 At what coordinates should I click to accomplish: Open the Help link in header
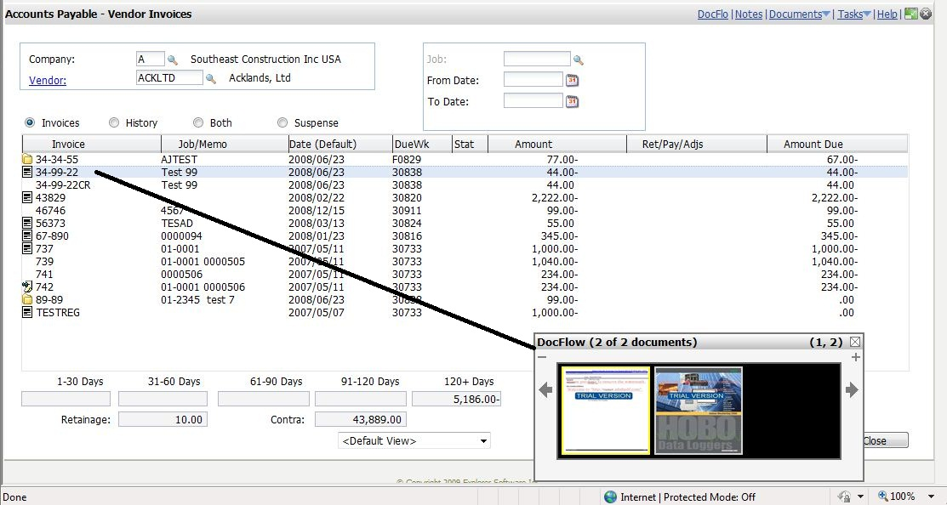(887, 14)
